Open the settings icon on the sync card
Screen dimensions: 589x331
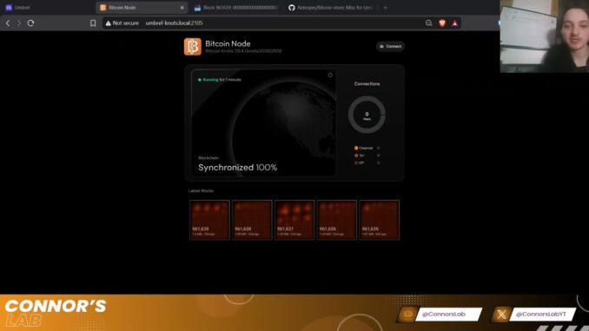(330, 75)
